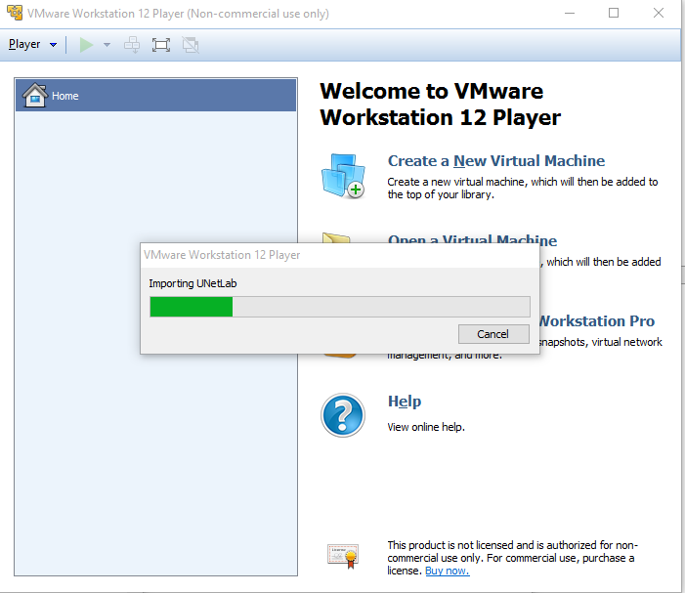Click the import dialog title bar

click(x=340, y=255)
